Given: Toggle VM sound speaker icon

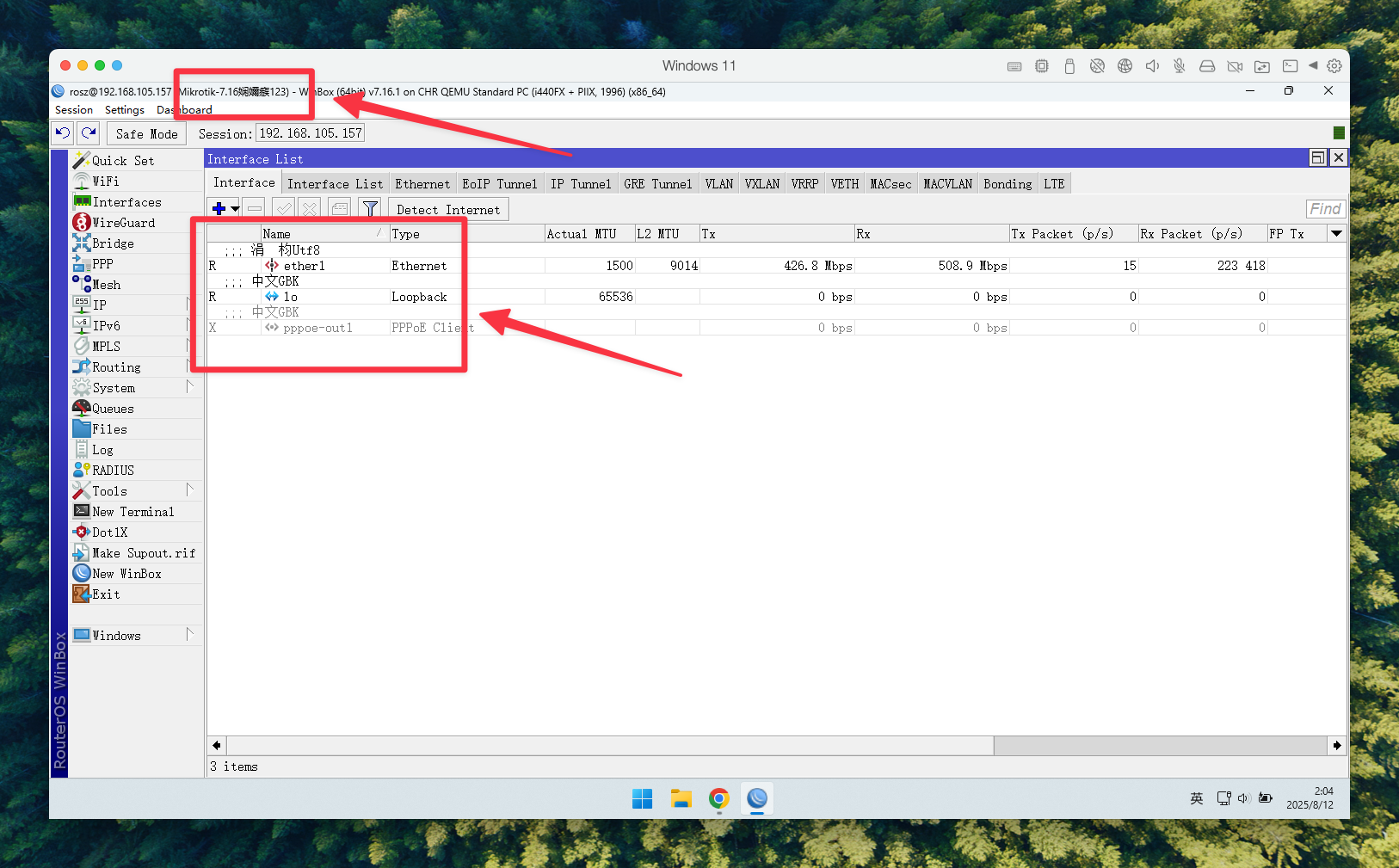Looking at the screenshot, I should pyautogui.click(x=1152, y=66).
